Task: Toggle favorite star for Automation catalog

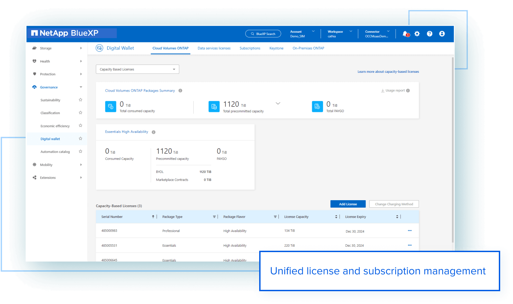Action: 80,152
